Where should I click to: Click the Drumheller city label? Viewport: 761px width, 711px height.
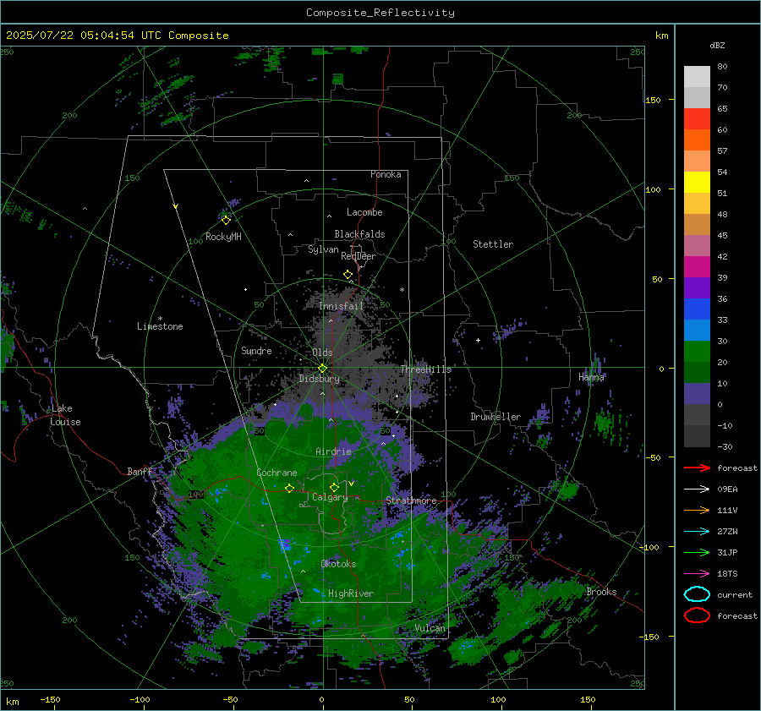click(495, 417)
